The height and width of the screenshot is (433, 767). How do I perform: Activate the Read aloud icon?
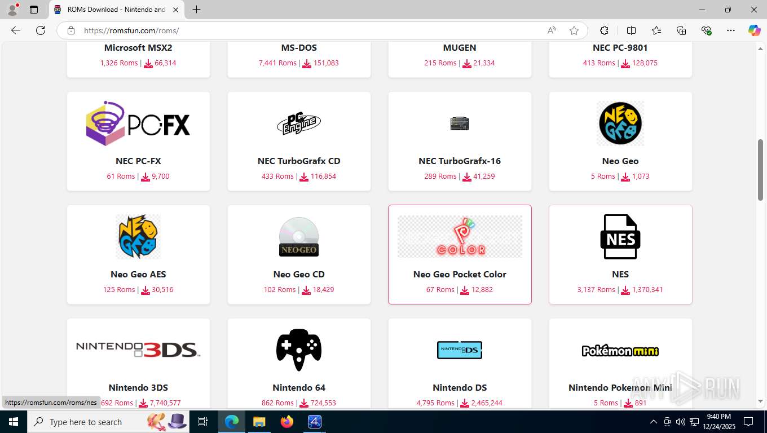click(x=552, y=30)
